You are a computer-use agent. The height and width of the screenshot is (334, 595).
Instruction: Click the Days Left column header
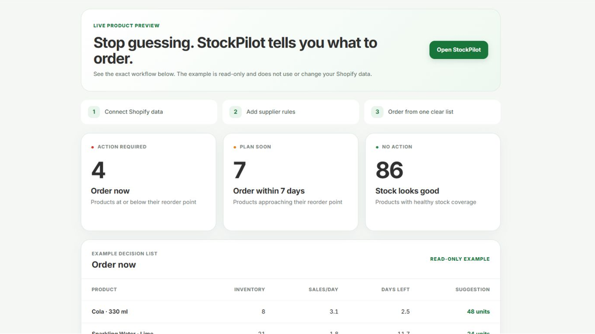395,289
